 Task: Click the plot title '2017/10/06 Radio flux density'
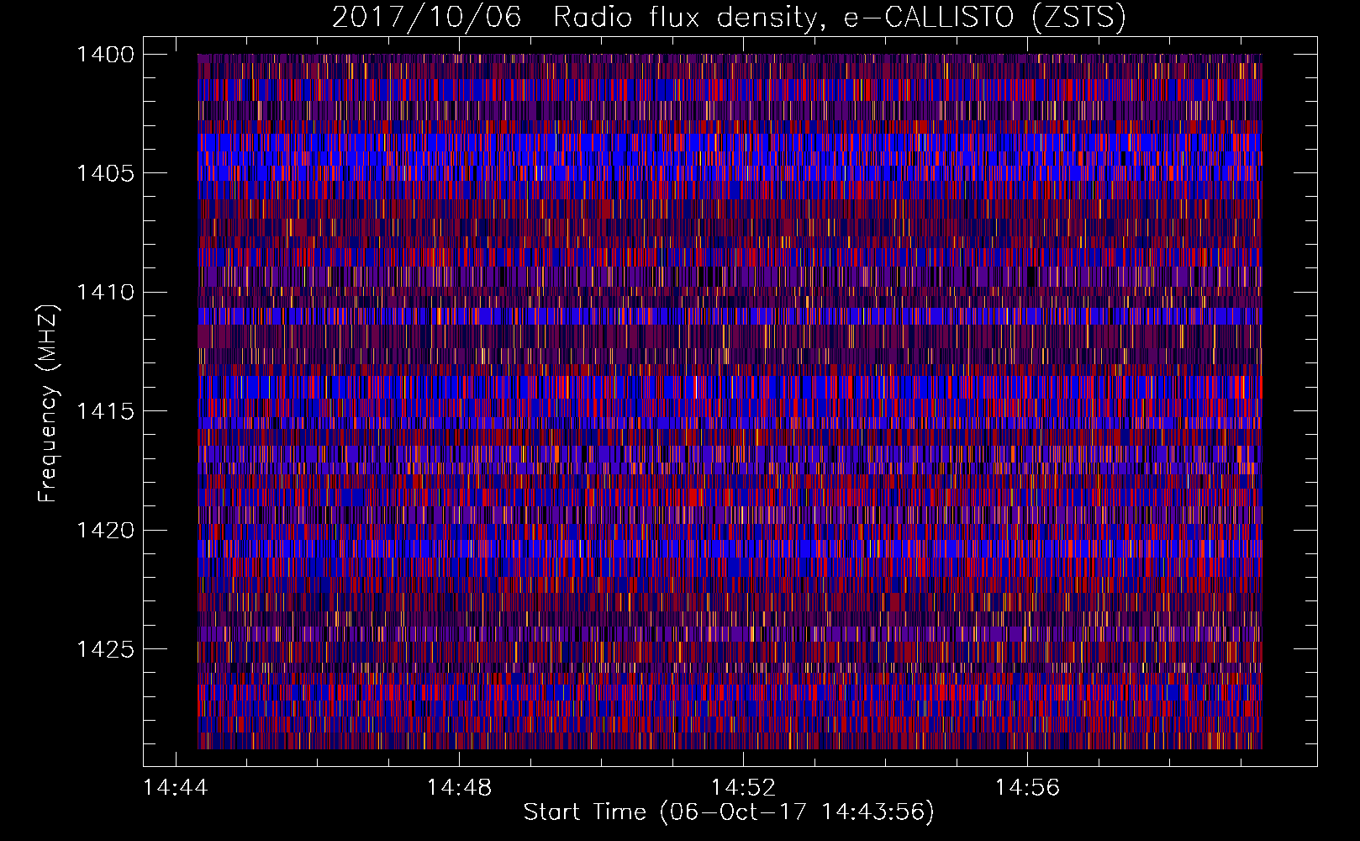coord(729,17)
